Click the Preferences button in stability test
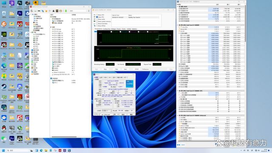This screenshot has height=153, width=272. (x=145, y=69)
